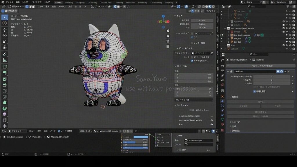Image resolution: width=297 pixels, height=167 pixels.
Task: Select the Inset Faces tool
Action: (5, 79)
